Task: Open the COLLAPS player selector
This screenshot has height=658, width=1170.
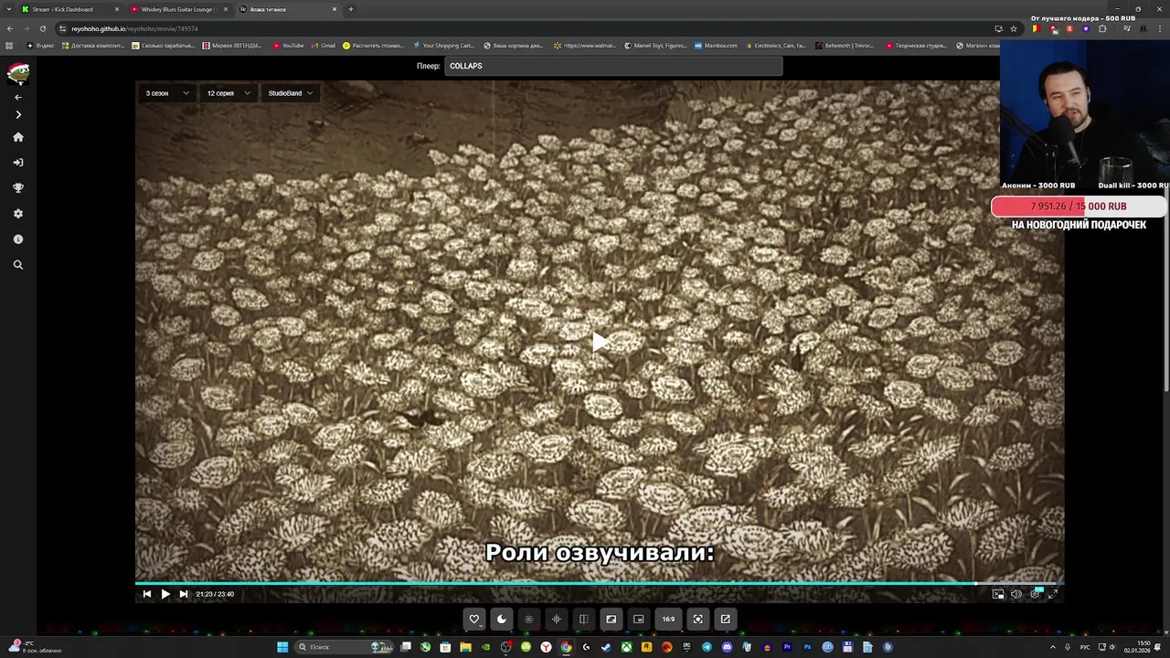Action: (x=613, y=66)
